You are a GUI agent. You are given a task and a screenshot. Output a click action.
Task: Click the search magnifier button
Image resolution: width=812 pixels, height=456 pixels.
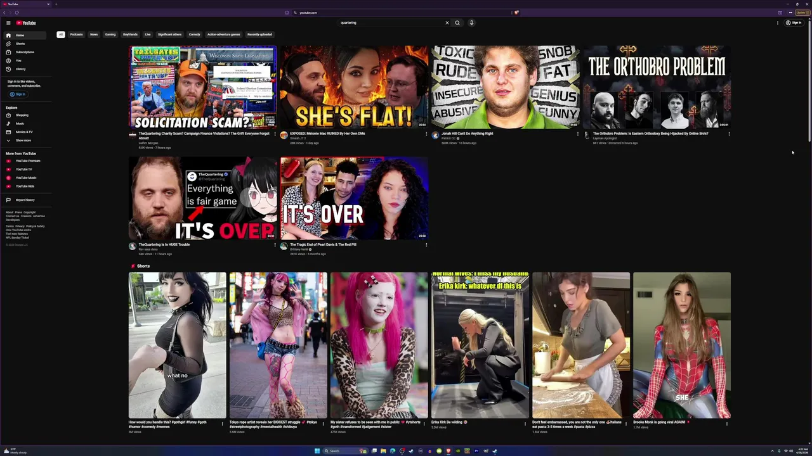(x=457, y=23)
